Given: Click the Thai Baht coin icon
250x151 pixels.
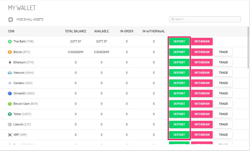Looking at the screenshot, I should click(10, 42).
